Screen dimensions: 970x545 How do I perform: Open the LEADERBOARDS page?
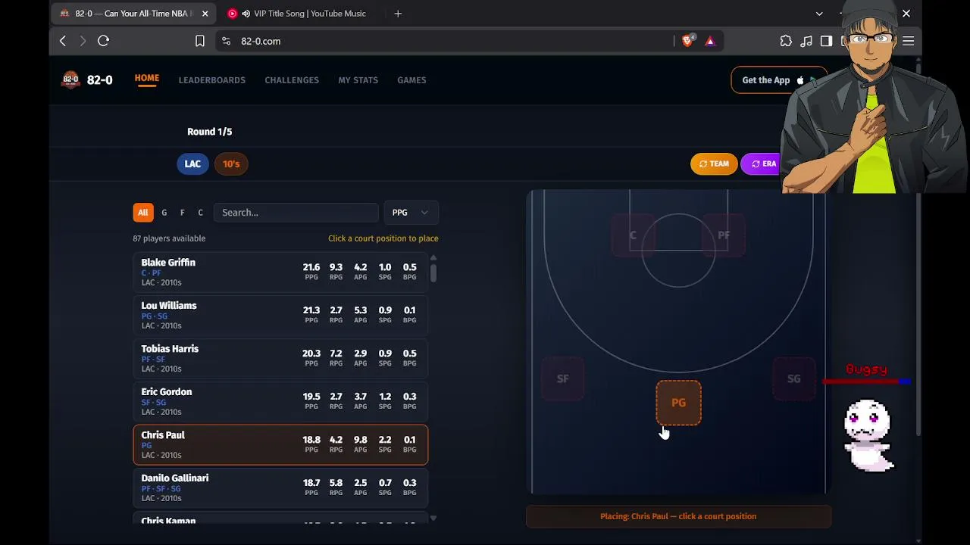[x=212, y=80]
